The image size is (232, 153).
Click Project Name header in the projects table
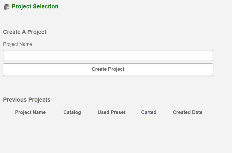(x=30, y=112)
